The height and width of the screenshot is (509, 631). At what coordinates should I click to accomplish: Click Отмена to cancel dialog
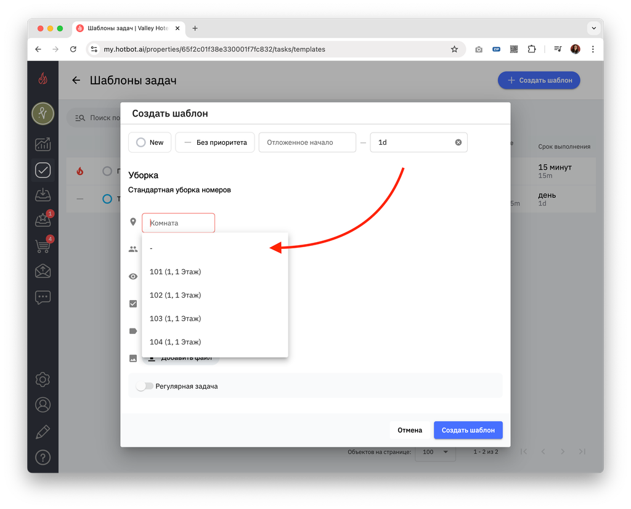click(x=410, y=430)
